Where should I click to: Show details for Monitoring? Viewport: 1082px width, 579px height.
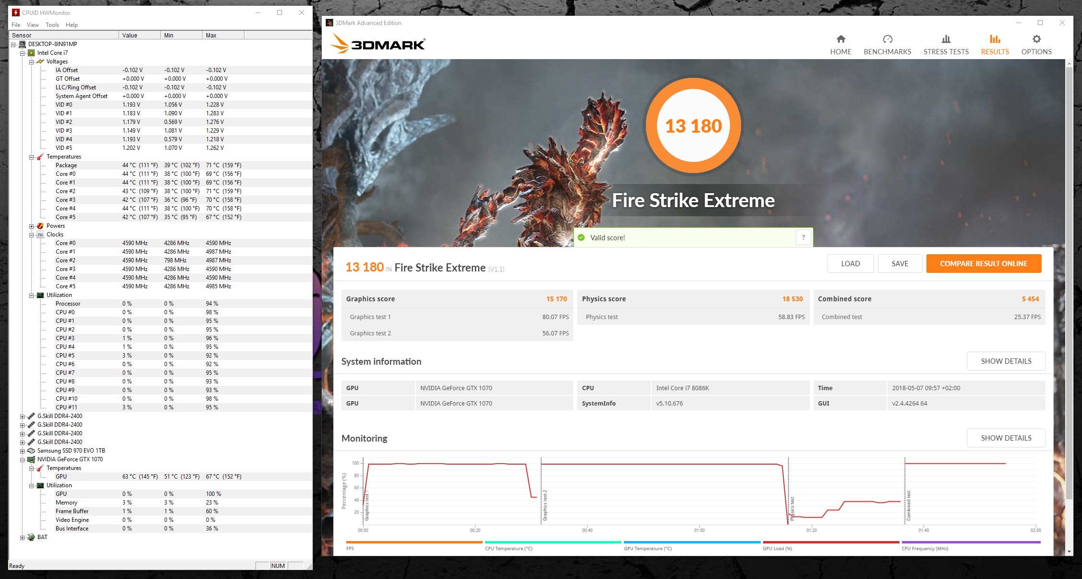(1006, 438)
